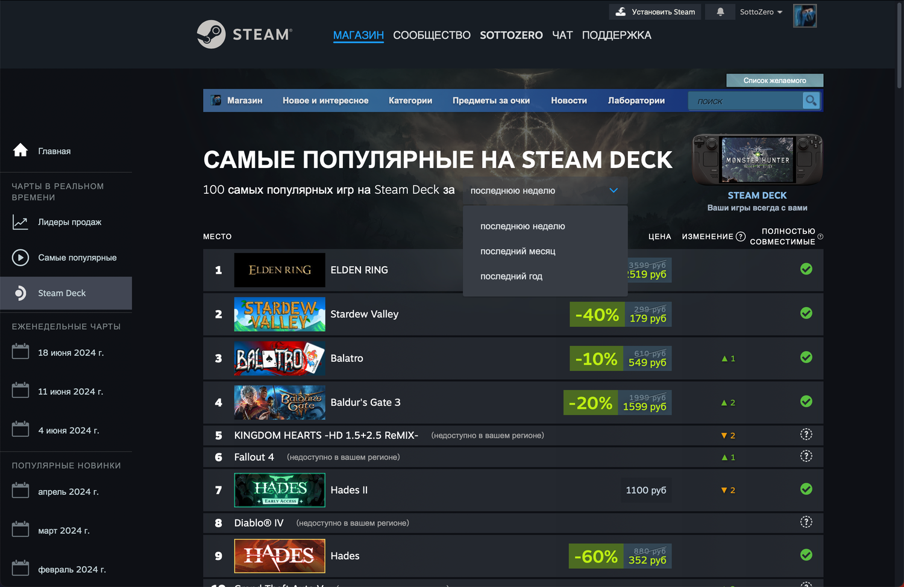Screen dimensions: 904x587
Task: Open Новости store tab
Action: tap(569, 101)
